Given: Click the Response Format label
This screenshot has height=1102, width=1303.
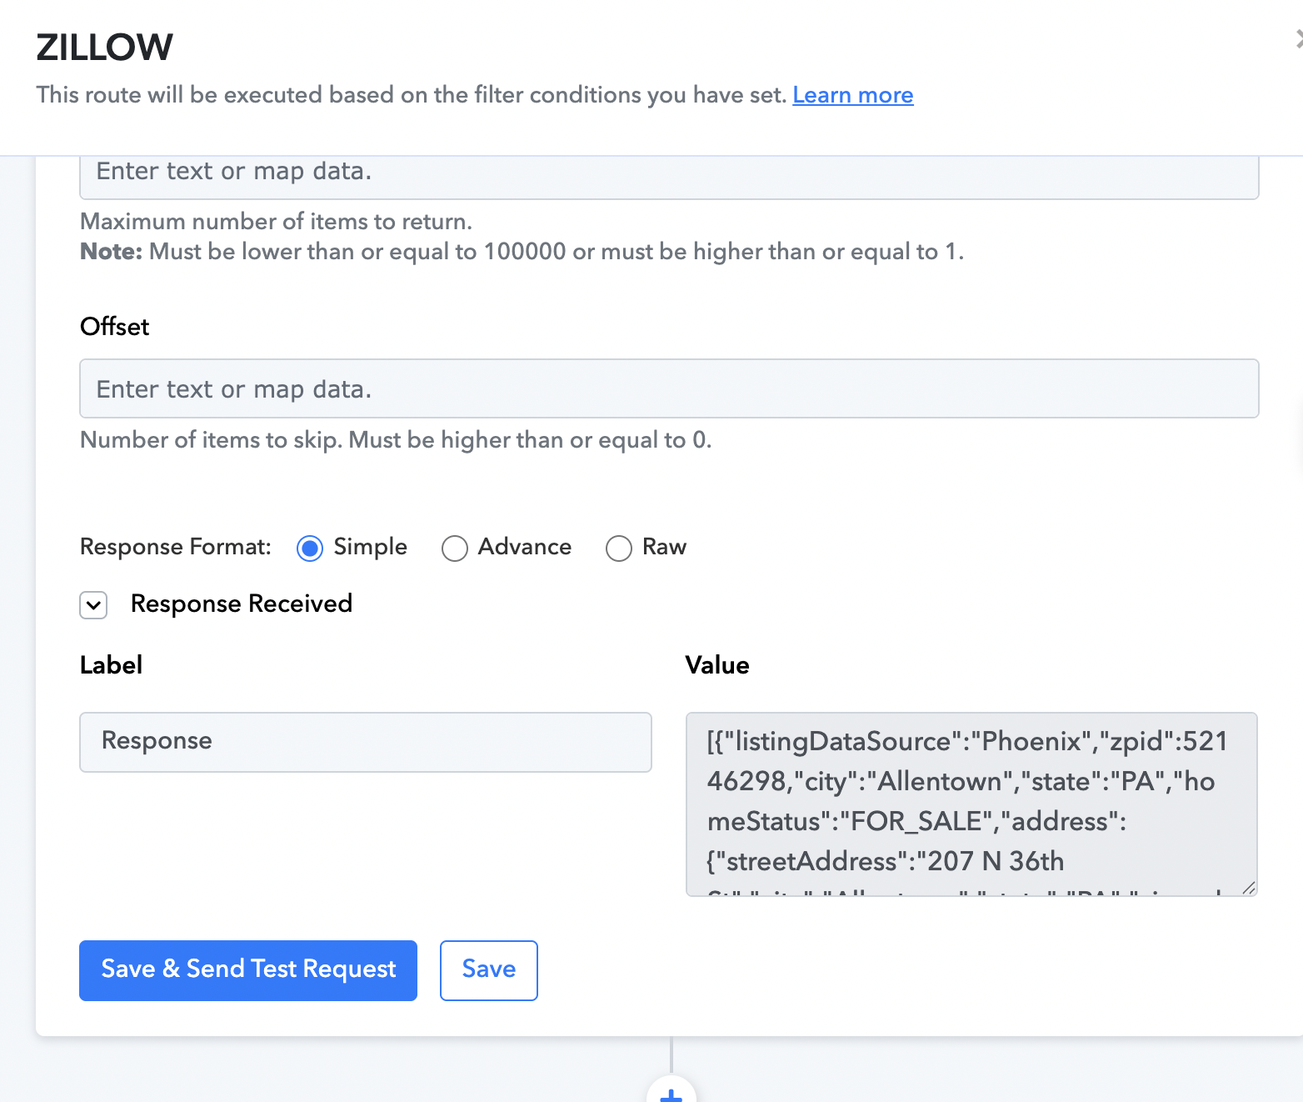Looking at the screenshot, I should [x=176, y=547].
